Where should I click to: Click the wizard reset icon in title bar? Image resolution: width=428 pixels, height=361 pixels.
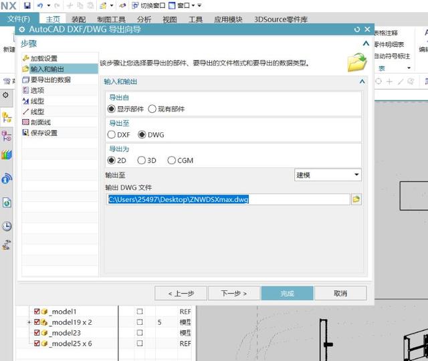point(356,29)
